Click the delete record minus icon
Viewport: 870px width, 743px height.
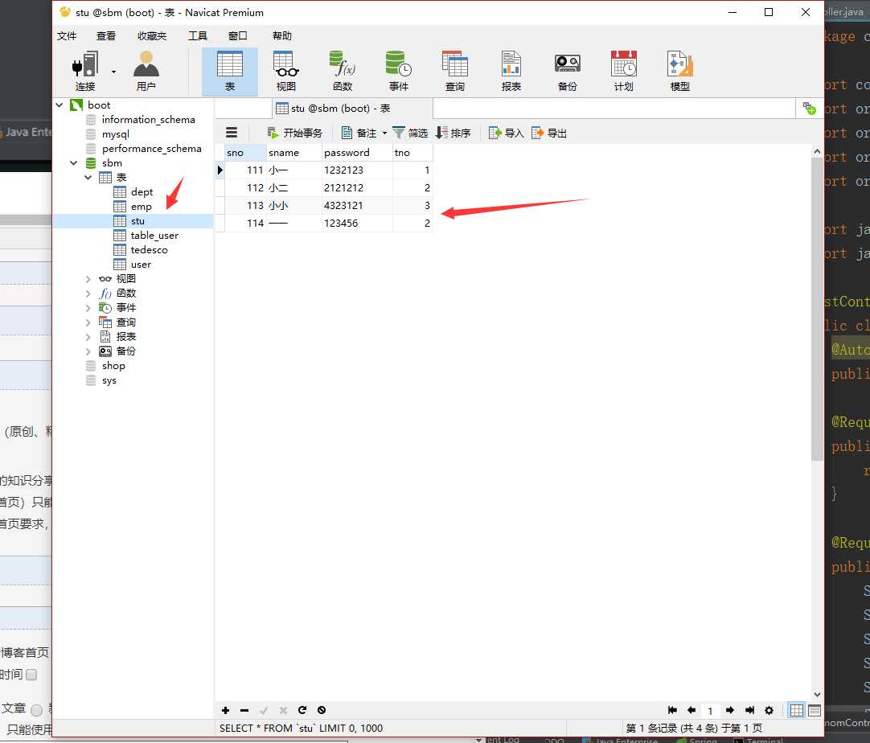pos(244,710)
